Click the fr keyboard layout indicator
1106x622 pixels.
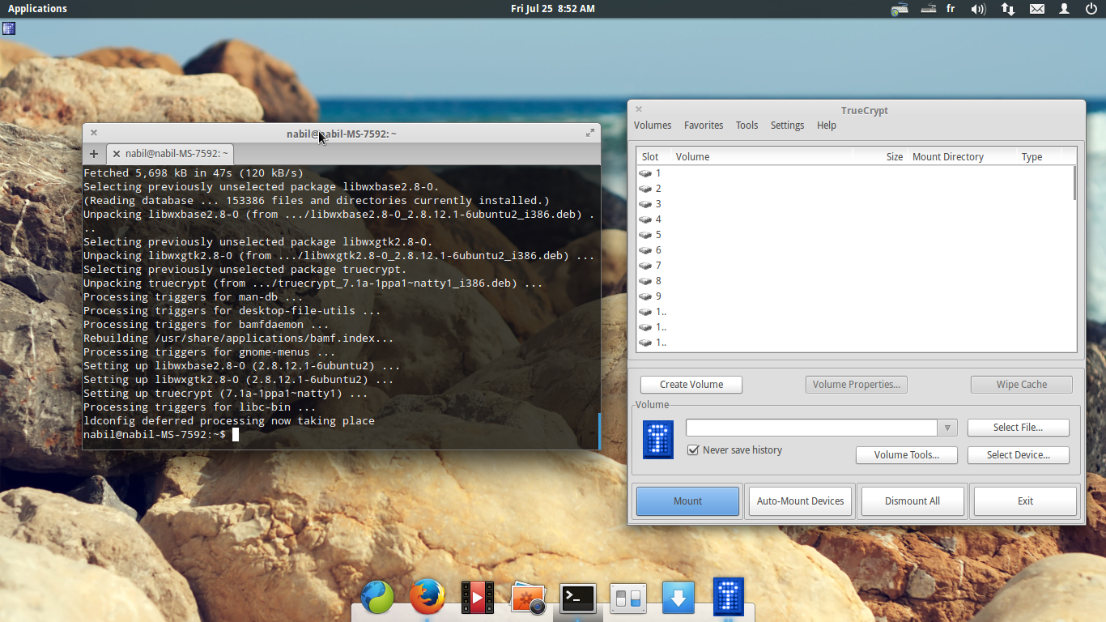click(951, 9)
